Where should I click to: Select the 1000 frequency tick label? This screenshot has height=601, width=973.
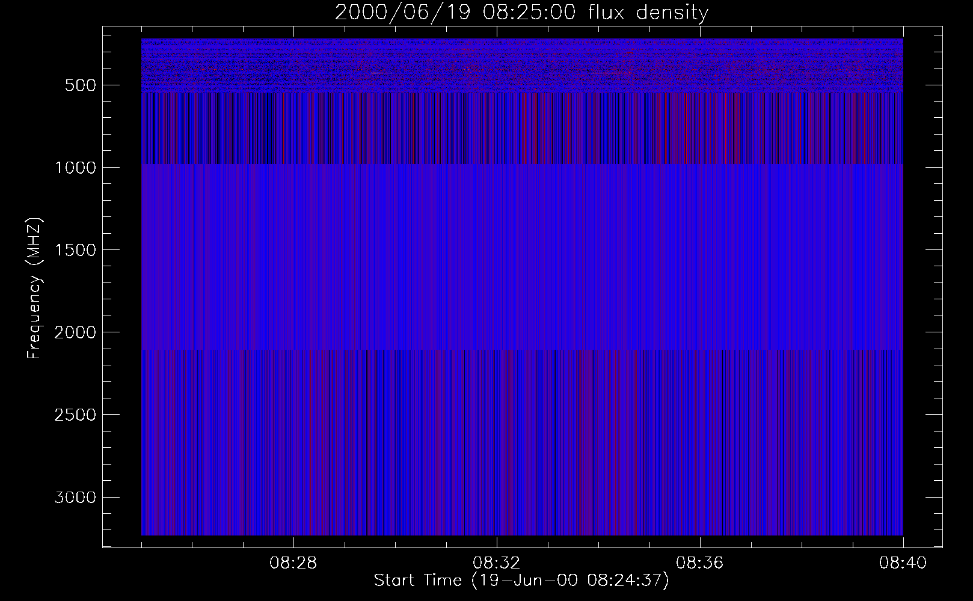click(x=75, y=168)
